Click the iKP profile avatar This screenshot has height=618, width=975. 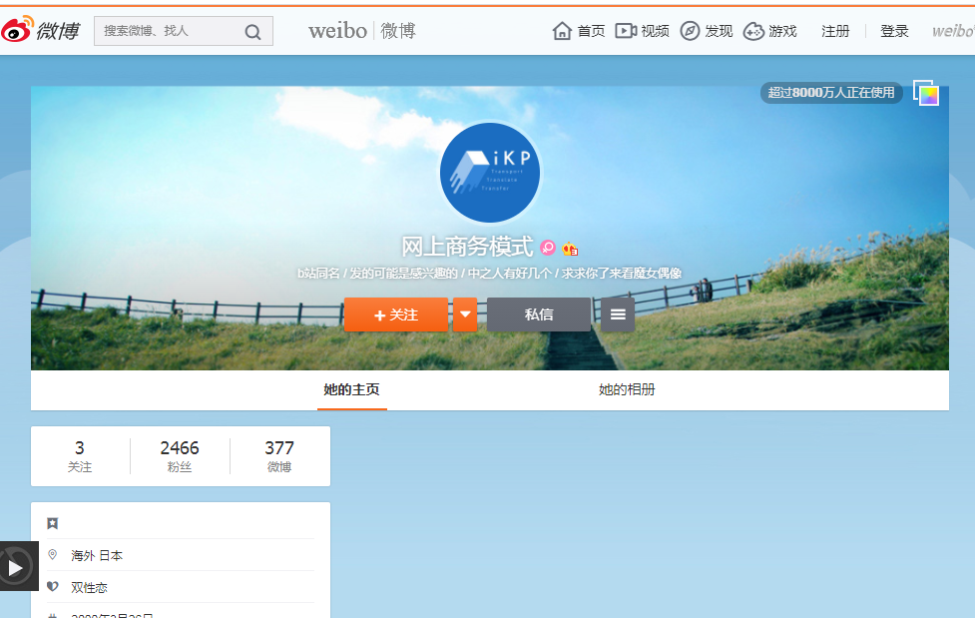click(489, 173)
